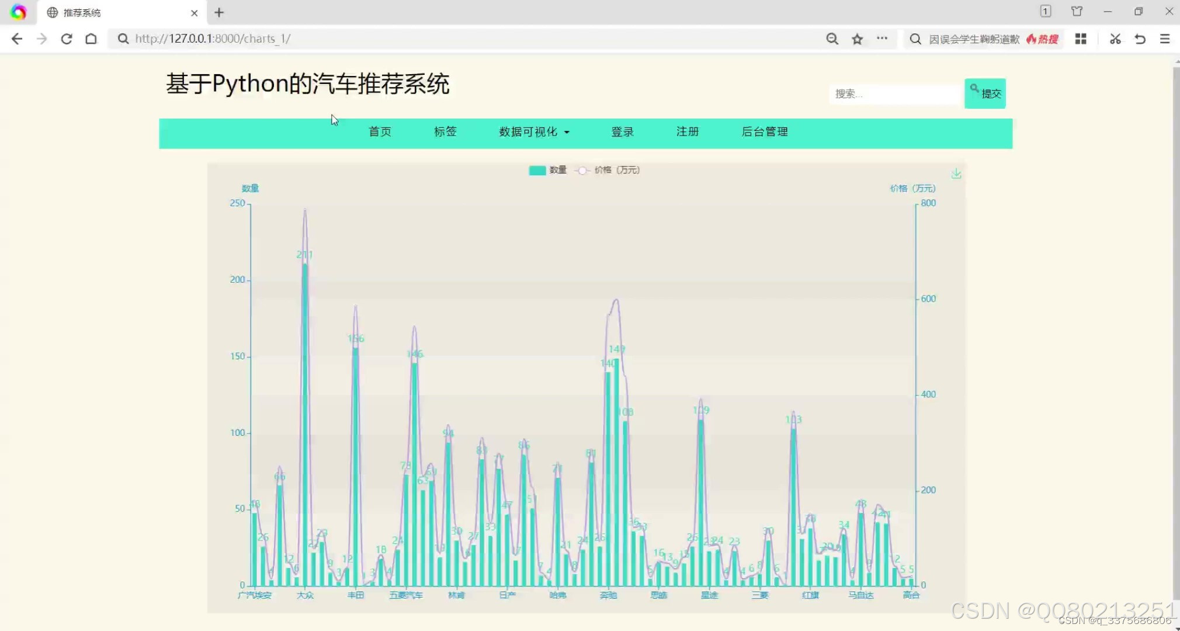
Task: Click the ellipsis more-options in address bar
Action: coord(883,39)
